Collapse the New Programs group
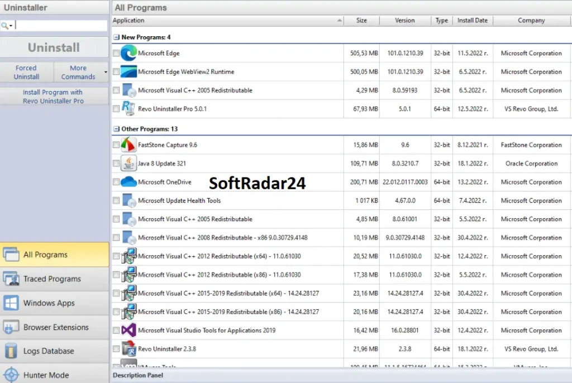 tap(117, 37)
